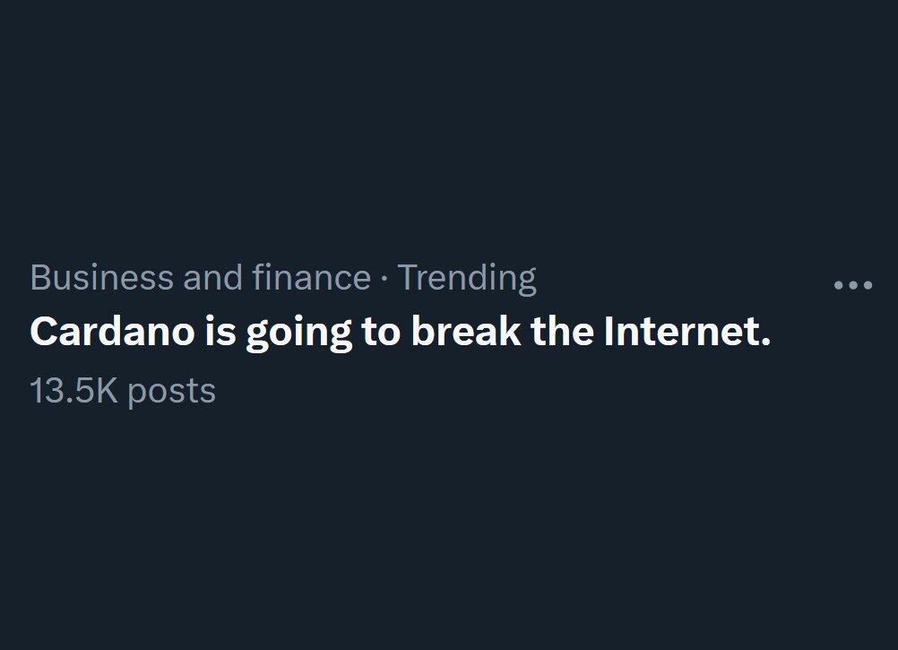The image size is (898, 650).
Task: Tap the leftmost dot of the ellipsis icon
Action: (x=839, y=284)
